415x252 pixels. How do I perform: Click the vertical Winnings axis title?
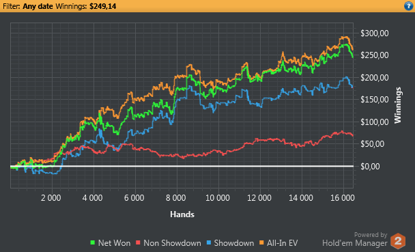point(398,105)
